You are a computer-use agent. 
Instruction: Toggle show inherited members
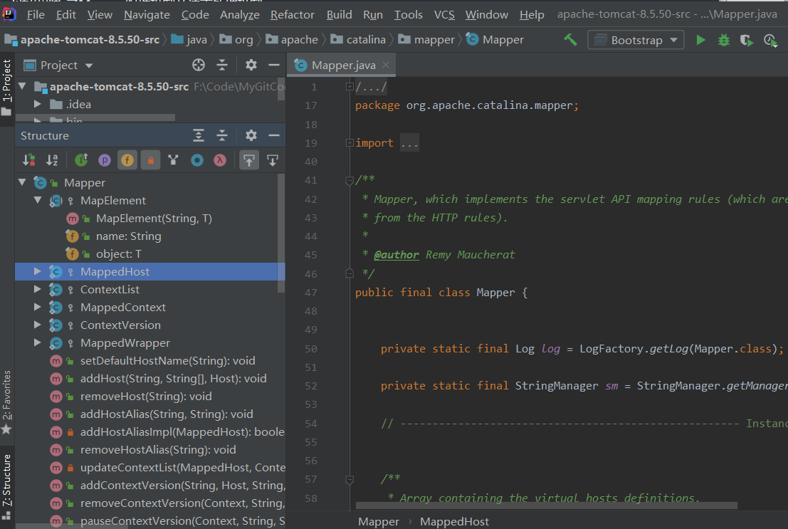[81, 160]
